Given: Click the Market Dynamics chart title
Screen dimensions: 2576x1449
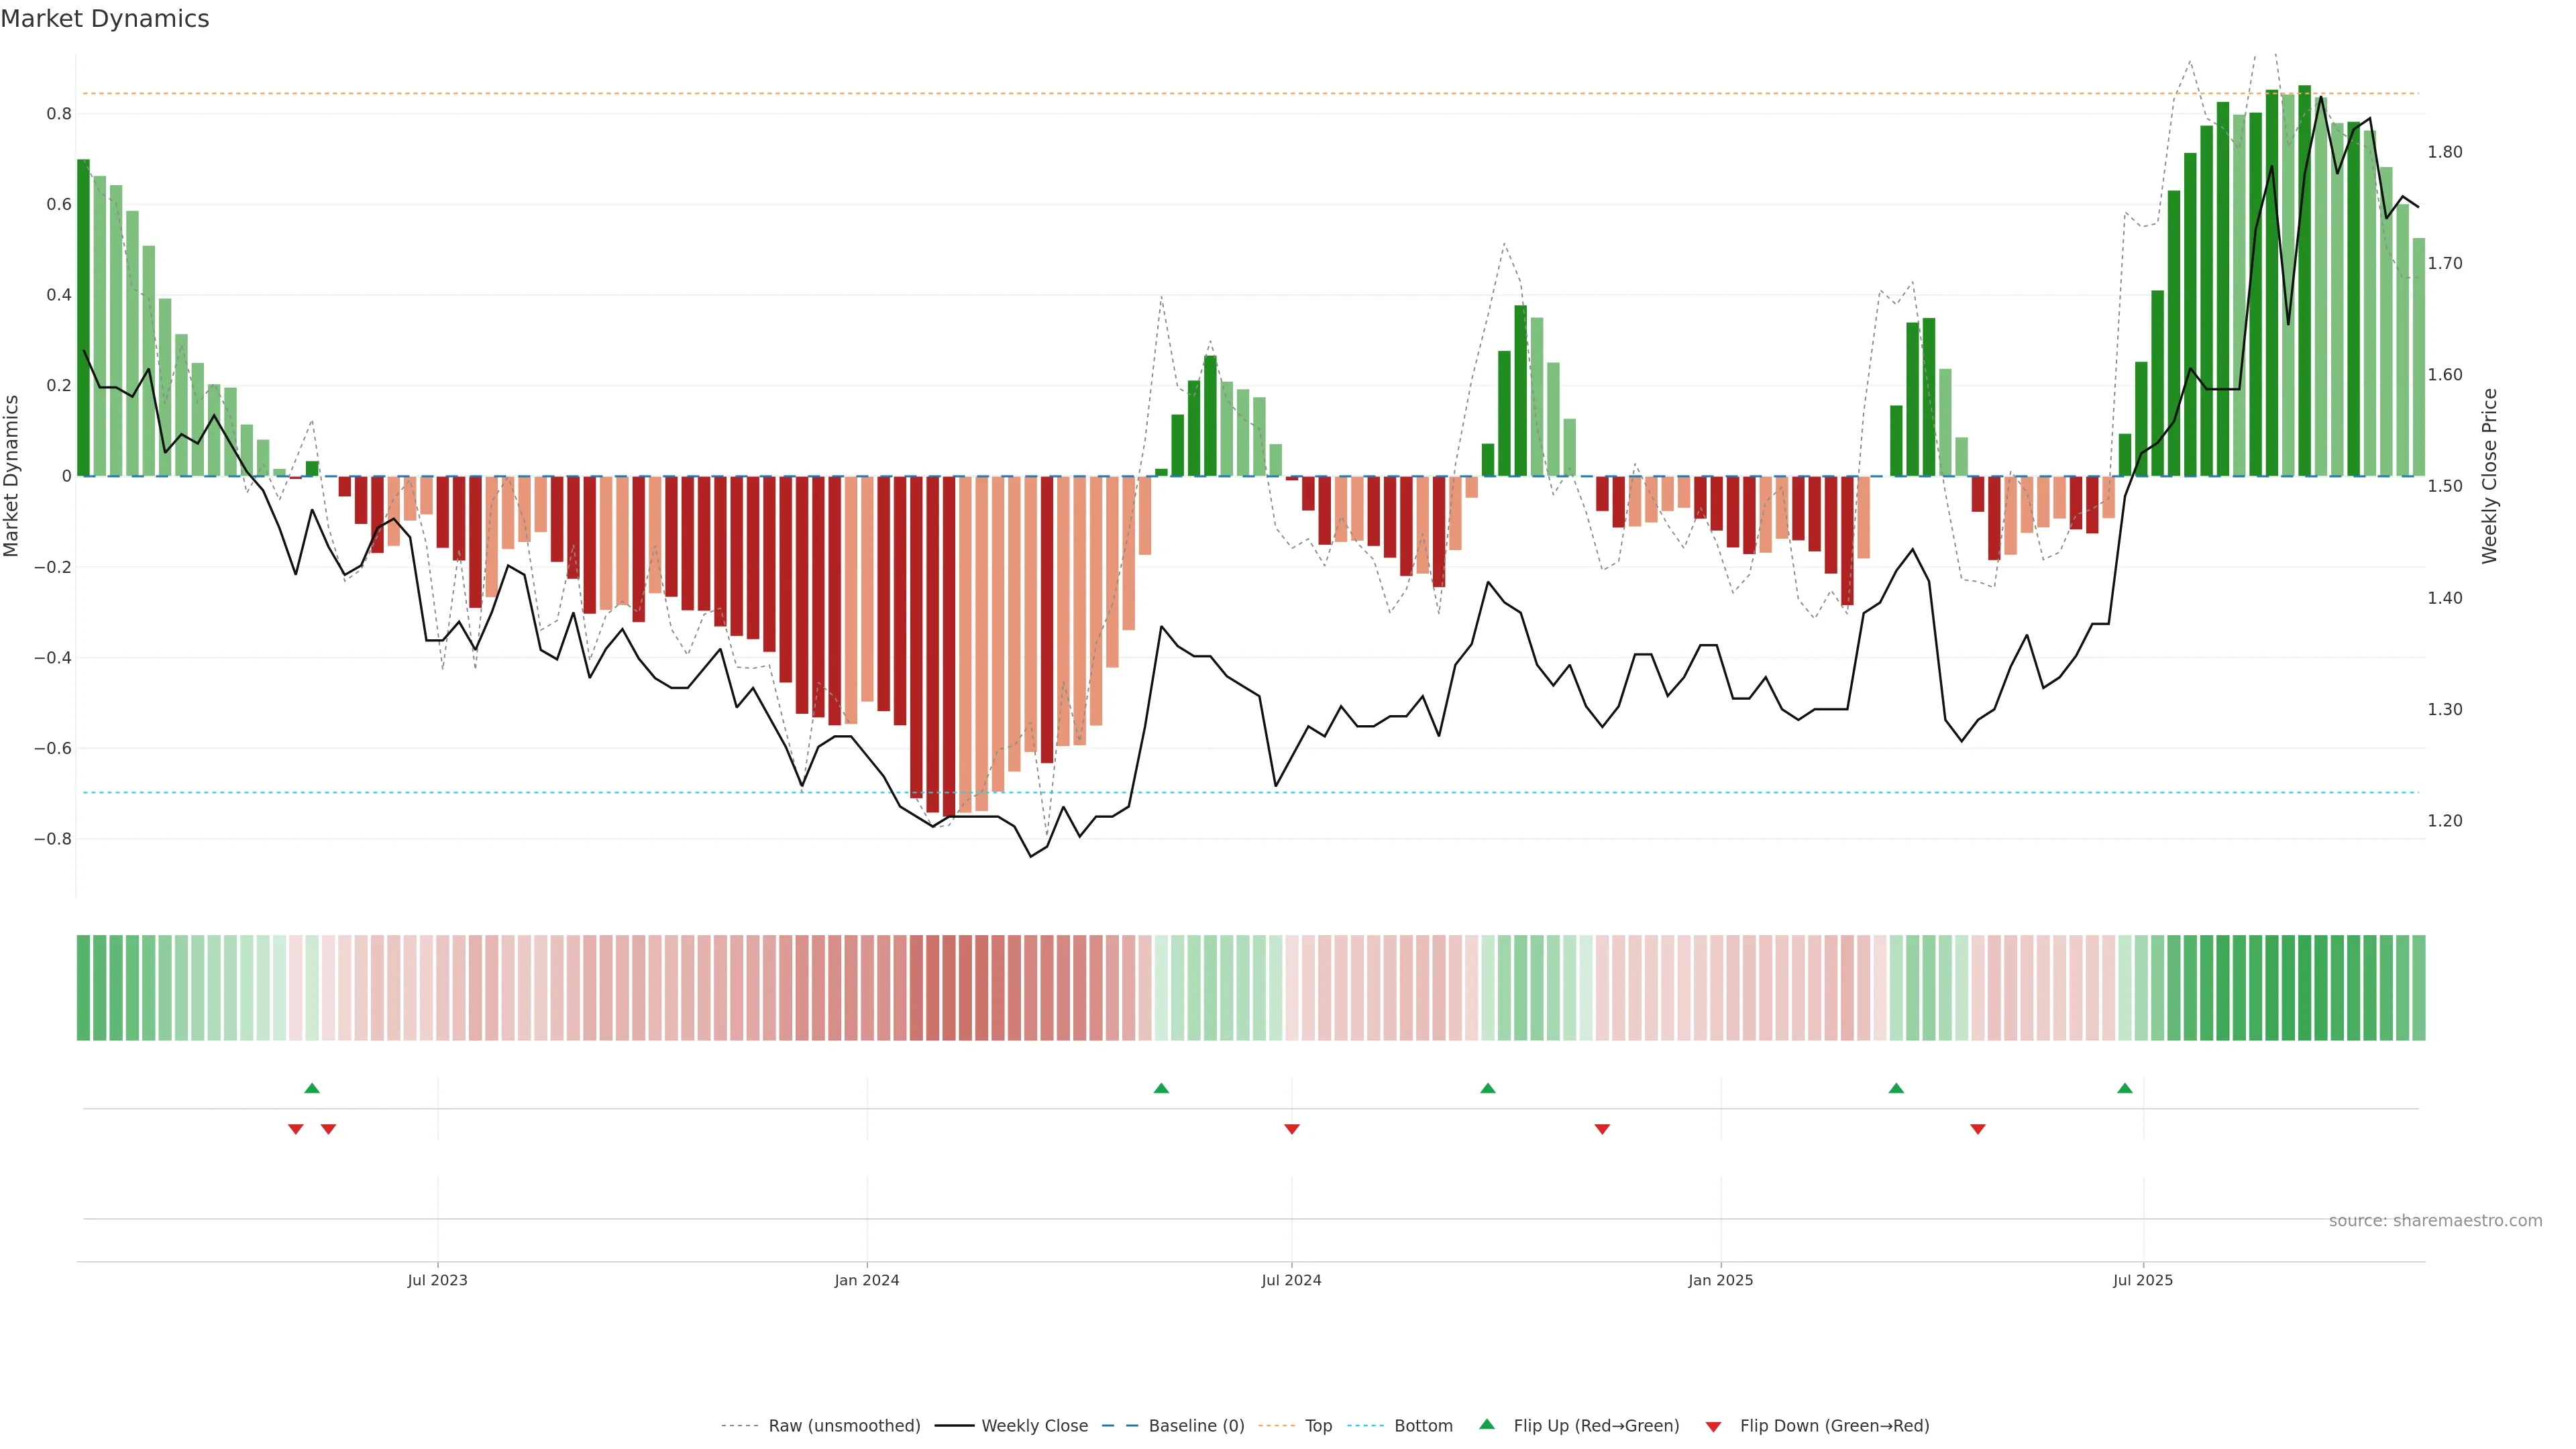Looking at the screenshot, I should 105,19.
